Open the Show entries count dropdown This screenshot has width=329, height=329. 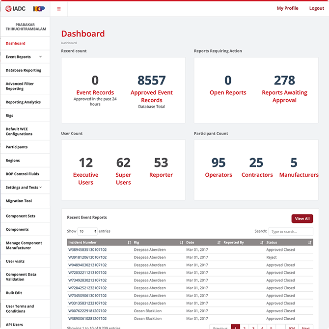tap(87, 231)
